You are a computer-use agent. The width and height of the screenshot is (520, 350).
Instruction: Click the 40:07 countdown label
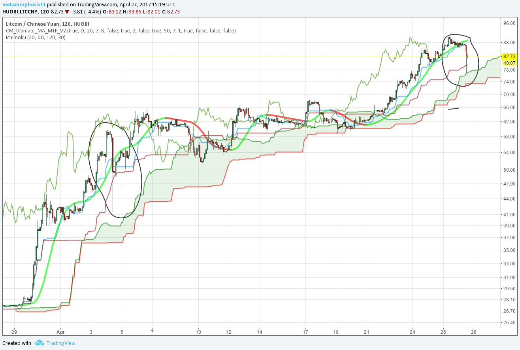tap(509, 63)
